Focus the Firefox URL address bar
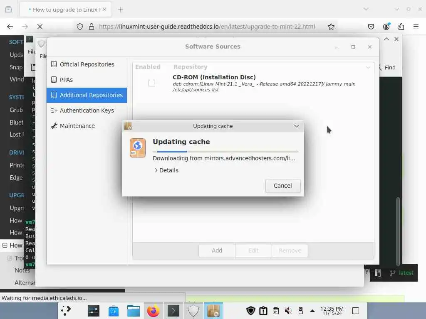This screenshot has height=319, width=426. [207, 27]
